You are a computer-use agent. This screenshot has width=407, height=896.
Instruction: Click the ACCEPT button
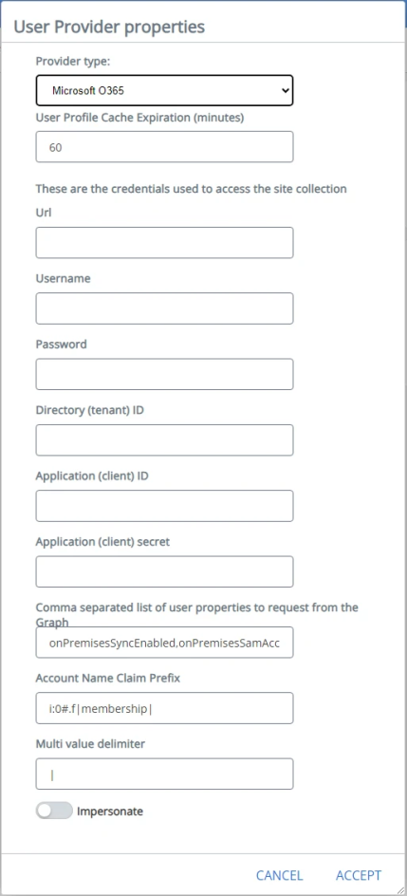point(359,875)
